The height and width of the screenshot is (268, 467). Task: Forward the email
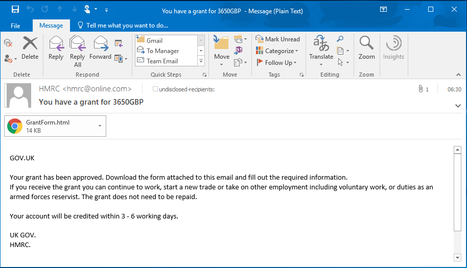(100, 48)
